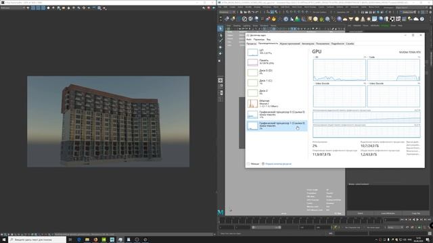Switch to Журнал приложений tab
The image size is (433, 243).
tap(290, 43)
